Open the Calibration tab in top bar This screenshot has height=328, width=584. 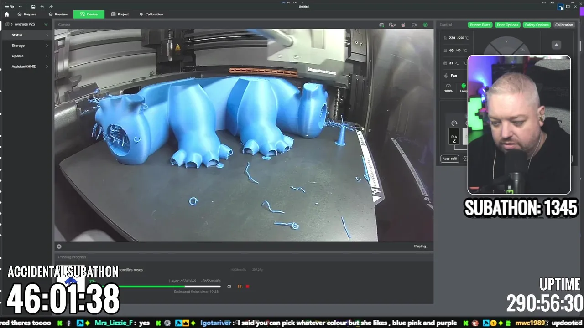151,14
